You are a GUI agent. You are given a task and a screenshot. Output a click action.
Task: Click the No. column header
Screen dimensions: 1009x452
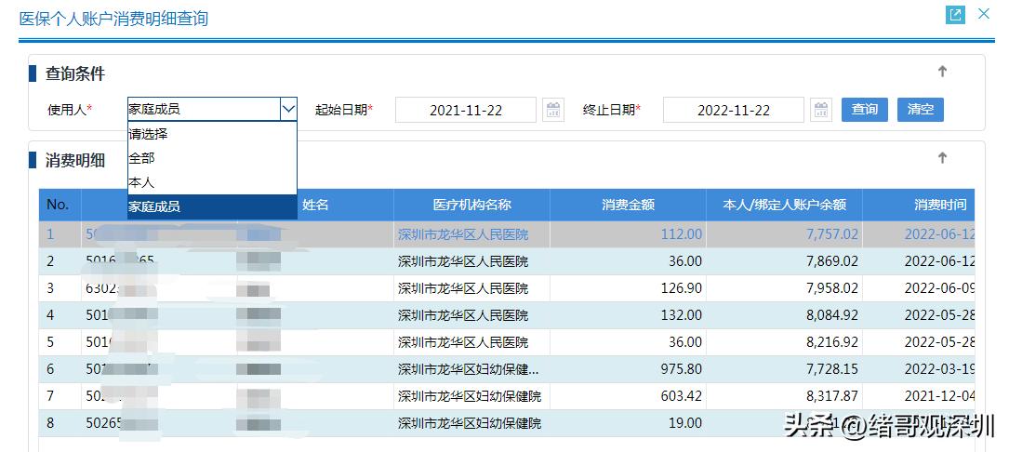60,205
